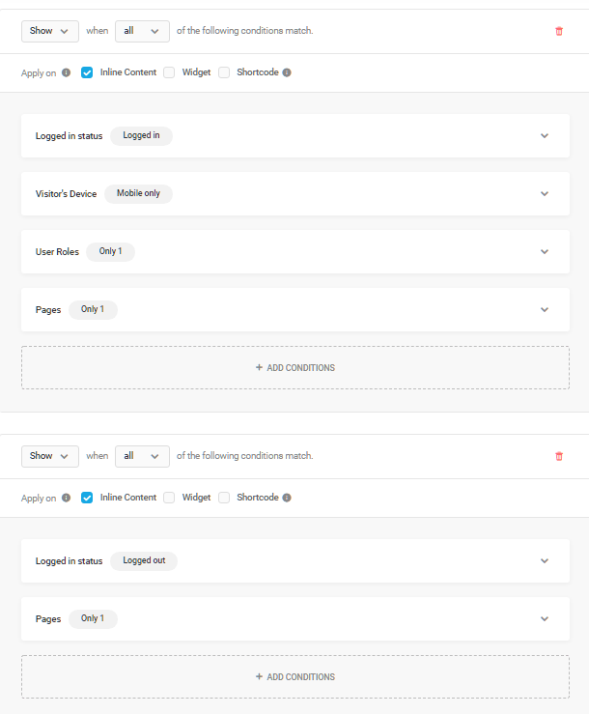The height and width of the screenshot is (714, 589).
Task: Click Shortcode info icon in second rule
Action: (287, 498)
